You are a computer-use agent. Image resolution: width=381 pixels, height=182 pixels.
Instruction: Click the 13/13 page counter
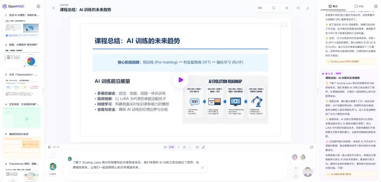click(56, 147)
